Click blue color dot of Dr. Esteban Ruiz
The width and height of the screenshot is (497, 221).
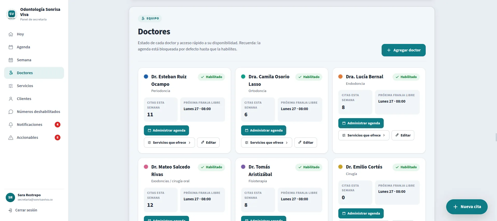146,77
